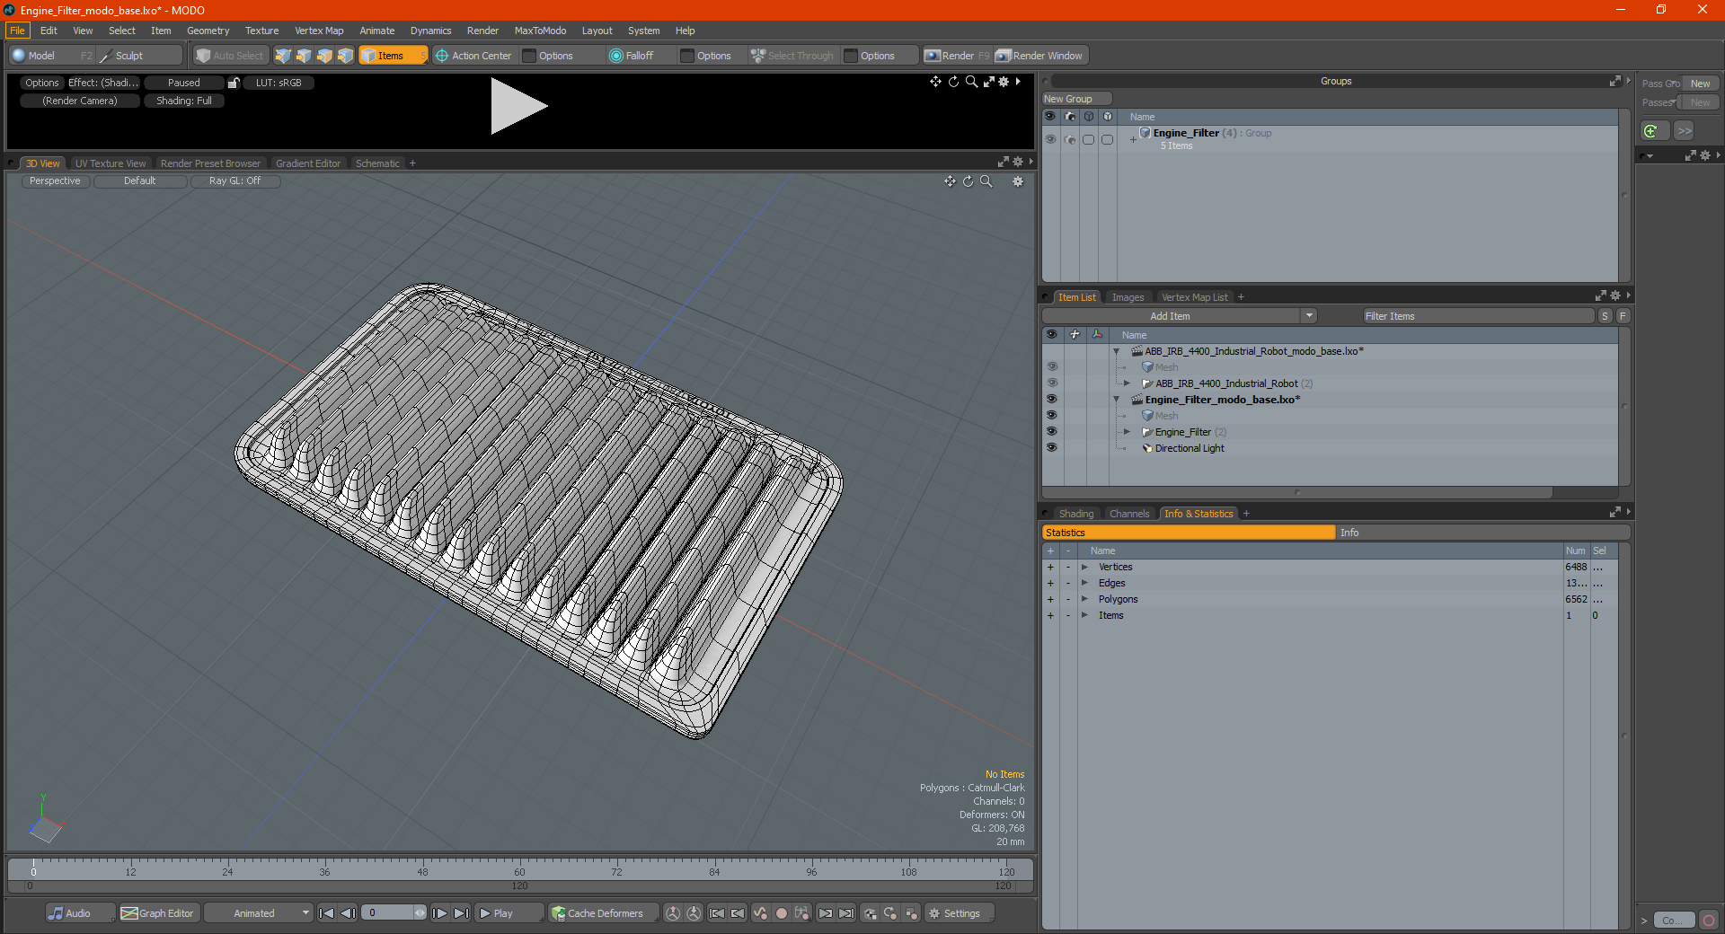
Task: Expand Polygons statistics row
Action: (1084, 599)
